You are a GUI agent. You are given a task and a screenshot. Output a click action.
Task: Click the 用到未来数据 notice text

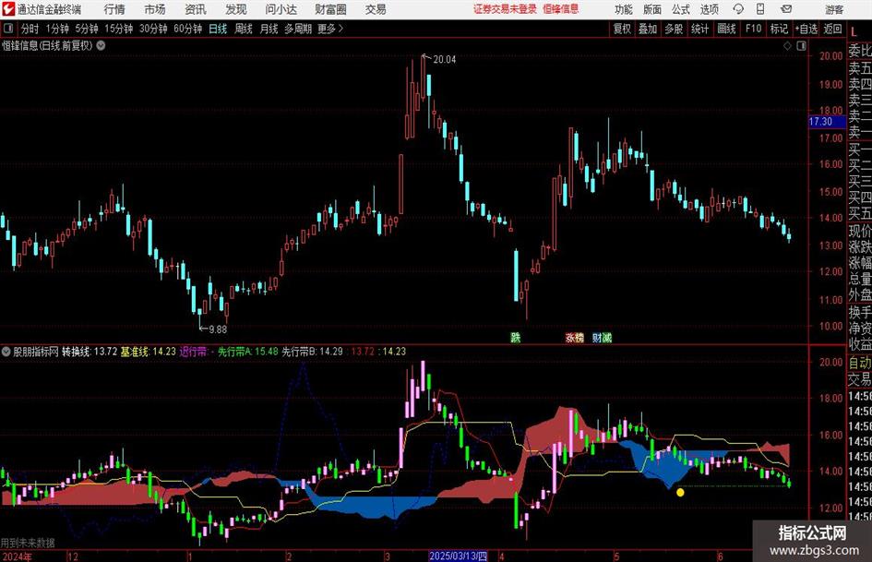[28, 543]
